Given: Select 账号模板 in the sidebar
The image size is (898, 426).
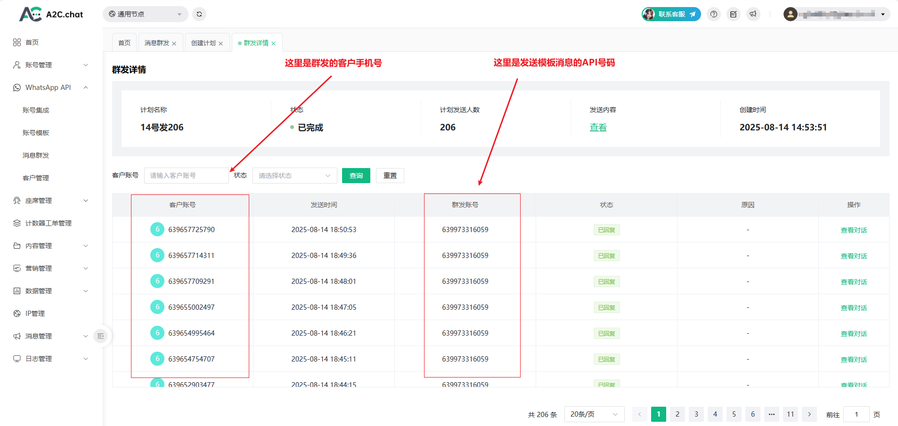Looking at the screenshot, I should click(x=36, y=133).
